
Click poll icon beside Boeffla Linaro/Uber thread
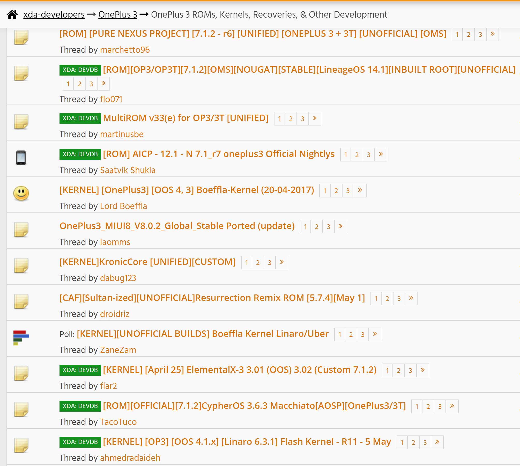[x=21, y=338]
